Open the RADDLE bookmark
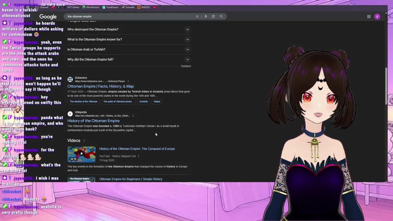 coord(144,7)
